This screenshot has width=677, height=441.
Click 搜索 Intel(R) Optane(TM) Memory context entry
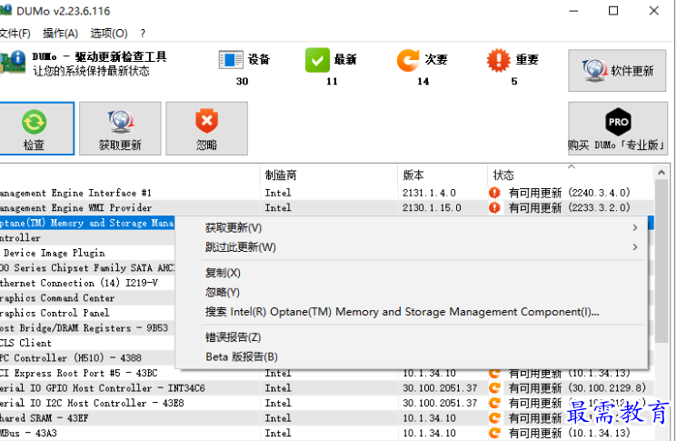[x=402, y=312]
